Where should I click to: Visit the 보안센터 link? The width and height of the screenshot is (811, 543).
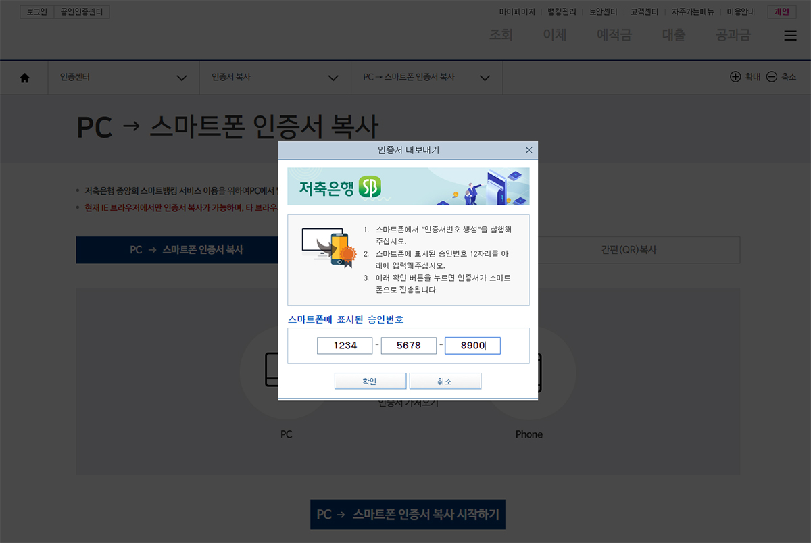602,11
